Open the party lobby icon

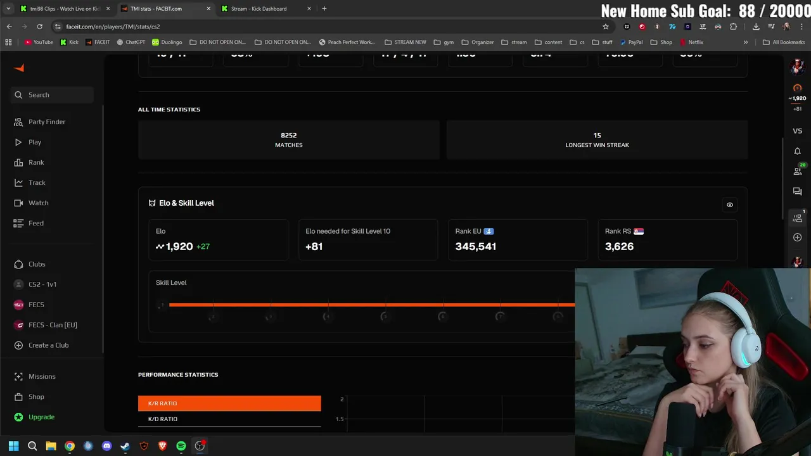click(x=798, y=217)
